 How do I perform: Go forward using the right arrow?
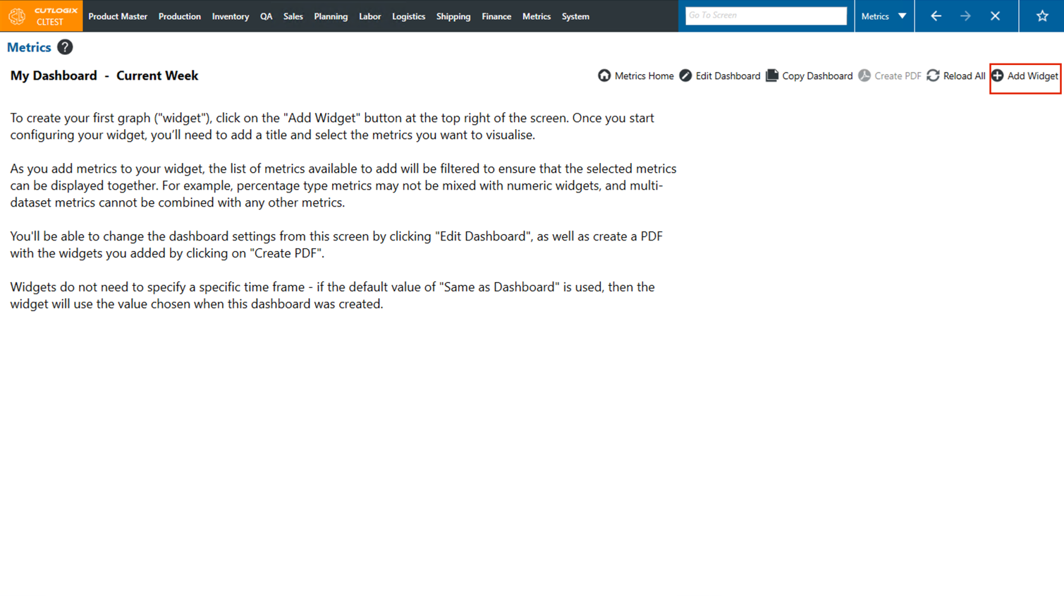(x=965, y=16)
